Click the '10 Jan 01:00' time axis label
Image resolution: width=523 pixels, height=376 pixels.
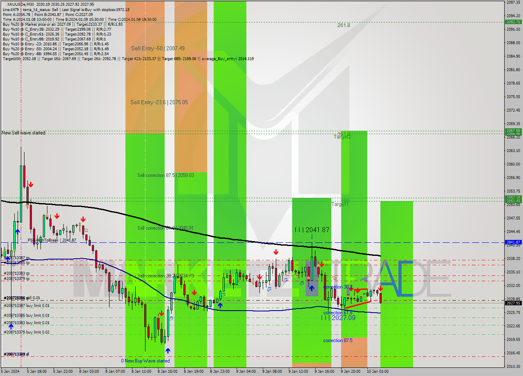coord(378,372)
